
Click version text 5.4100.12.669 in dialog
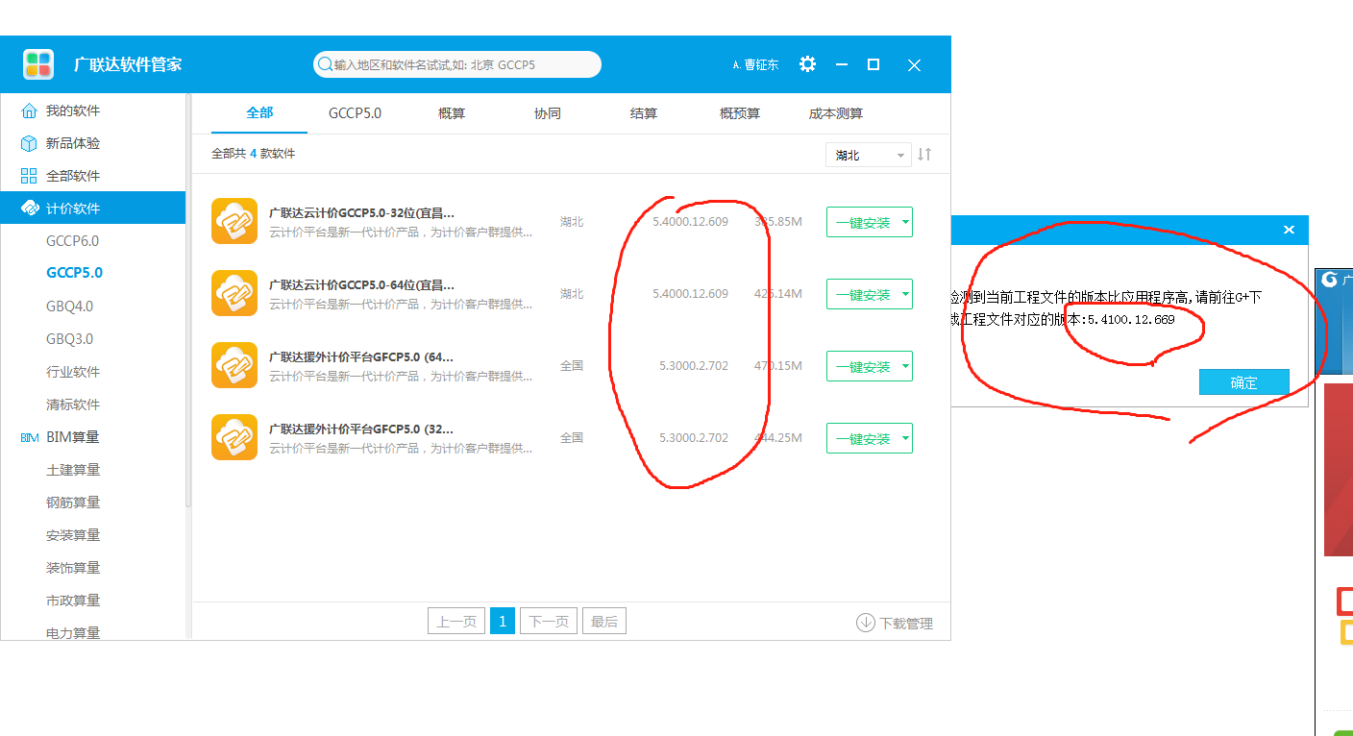click(x=1131, y=320)
